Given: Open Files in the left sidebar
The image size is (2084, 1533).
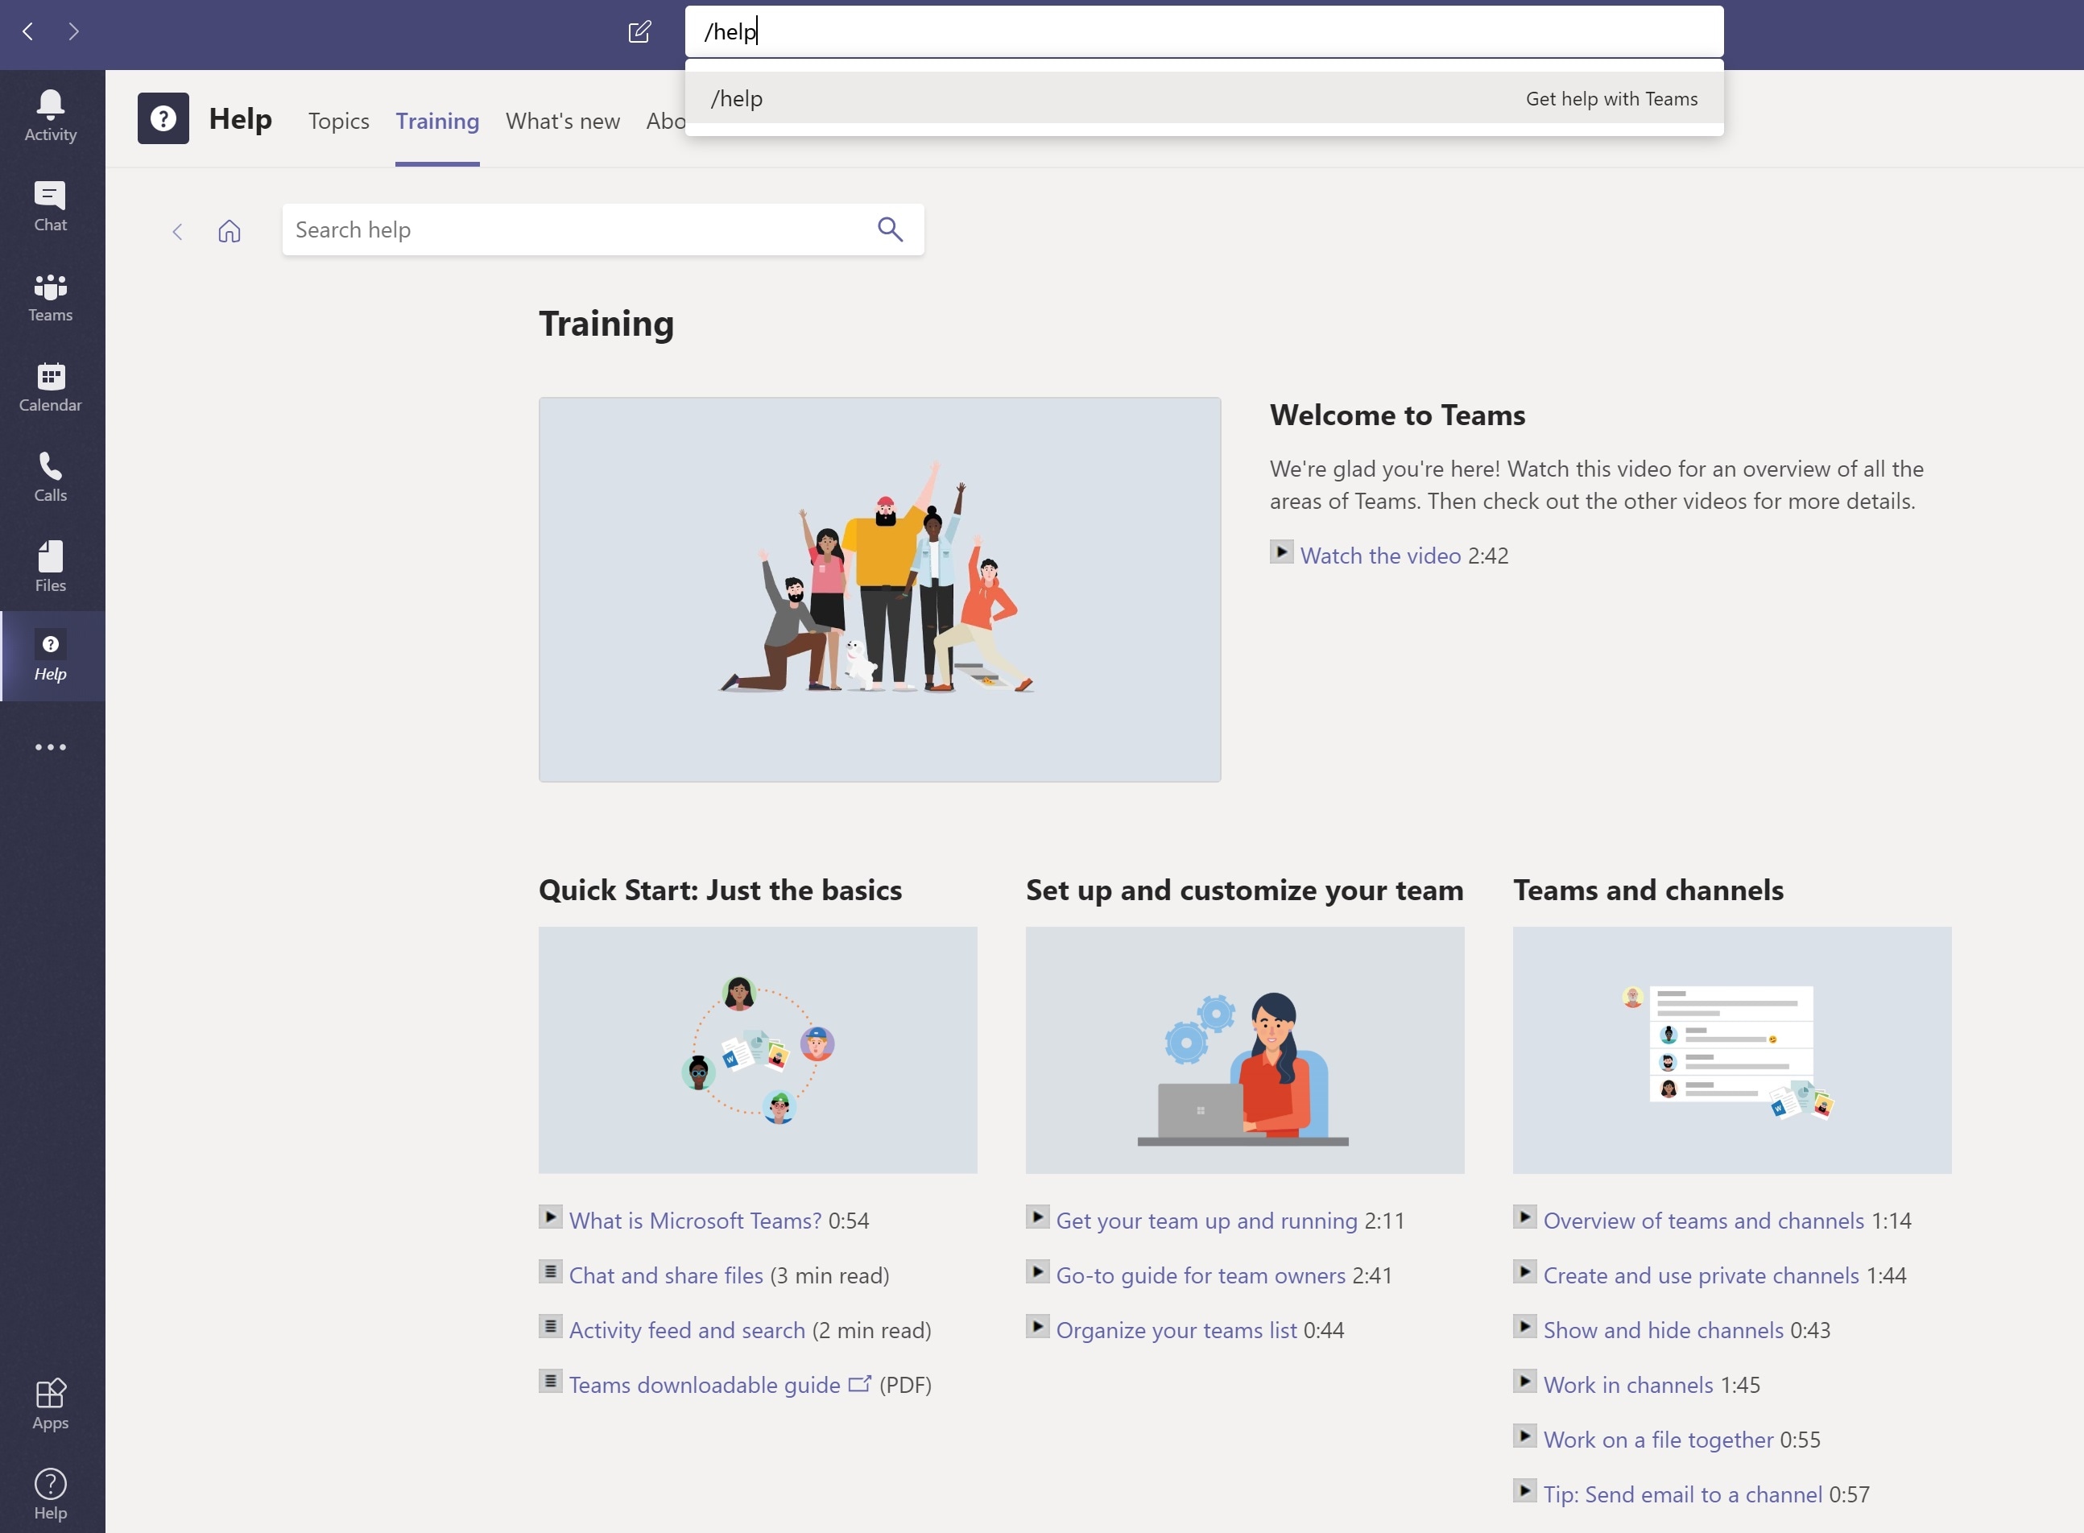Looking at the screenshot, I should (51, 567).
